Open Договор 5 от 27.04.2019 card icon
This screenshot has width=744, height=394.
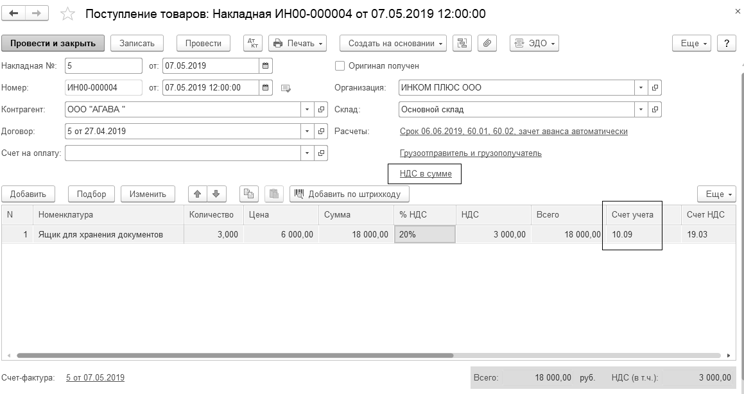pos(321,132)
